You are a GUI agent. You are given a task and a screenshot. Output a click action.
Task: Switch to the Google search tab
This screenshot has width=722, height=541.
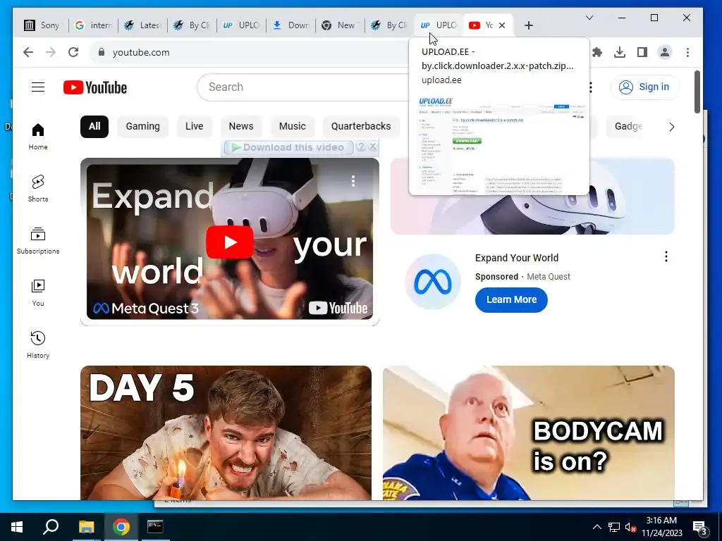(94, 25)
